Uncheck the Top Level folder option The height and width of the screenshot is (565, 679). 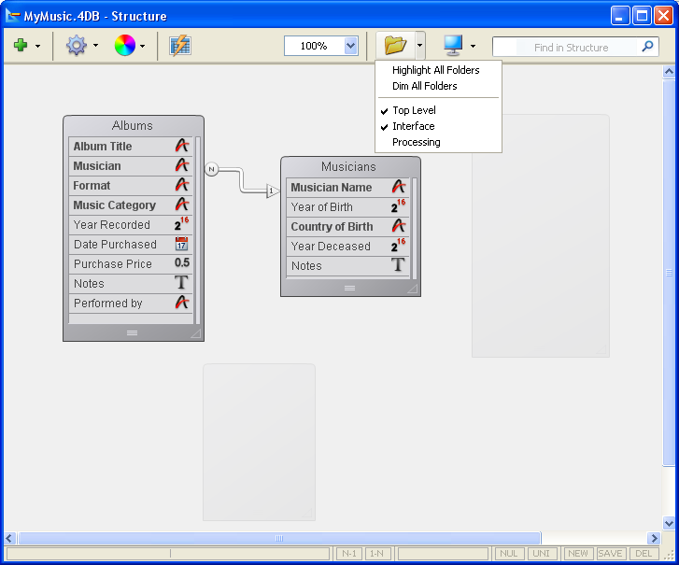(414, 110)
